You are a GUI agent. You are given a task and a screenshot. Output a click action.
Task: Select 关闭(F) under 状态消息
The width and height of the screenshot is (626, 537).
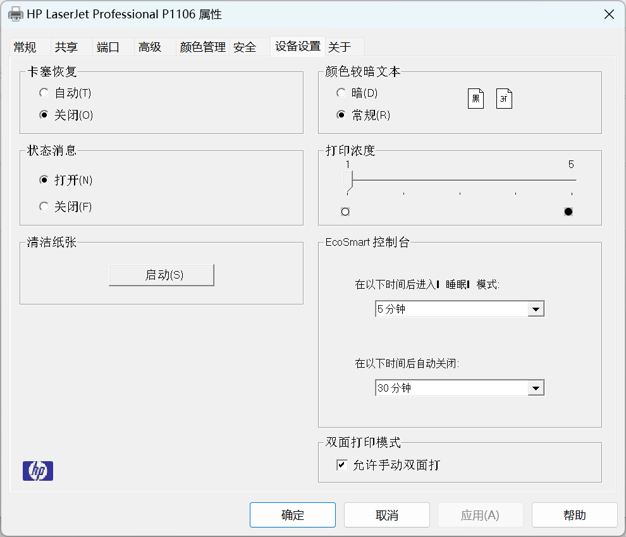pos(44,207)
